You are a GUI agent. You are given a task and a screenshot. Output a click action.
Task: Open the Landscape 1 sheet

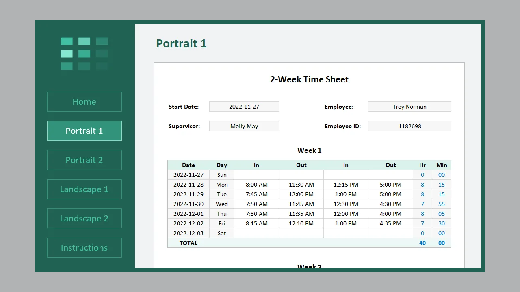(x=84, y=189)
